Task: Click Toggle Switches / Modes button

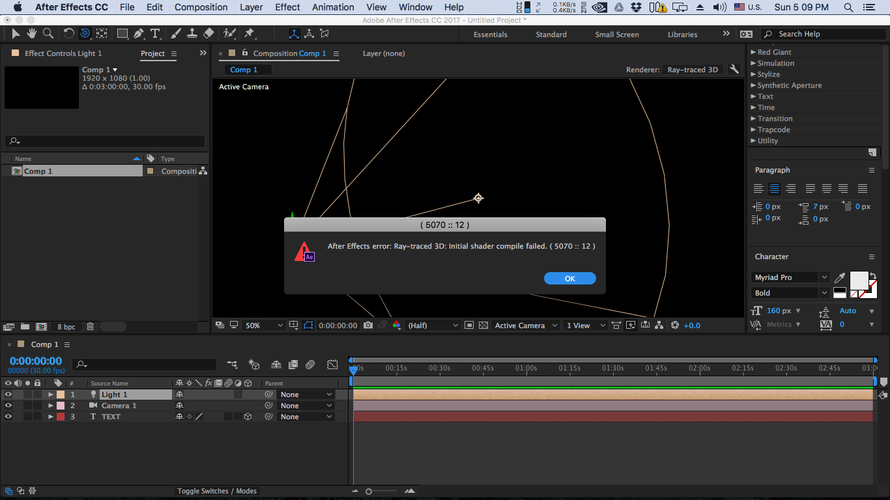Action: tap(217, 491)
